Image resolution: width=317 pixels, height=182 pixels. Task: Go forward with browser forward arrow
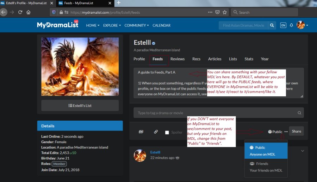(12, 12)
